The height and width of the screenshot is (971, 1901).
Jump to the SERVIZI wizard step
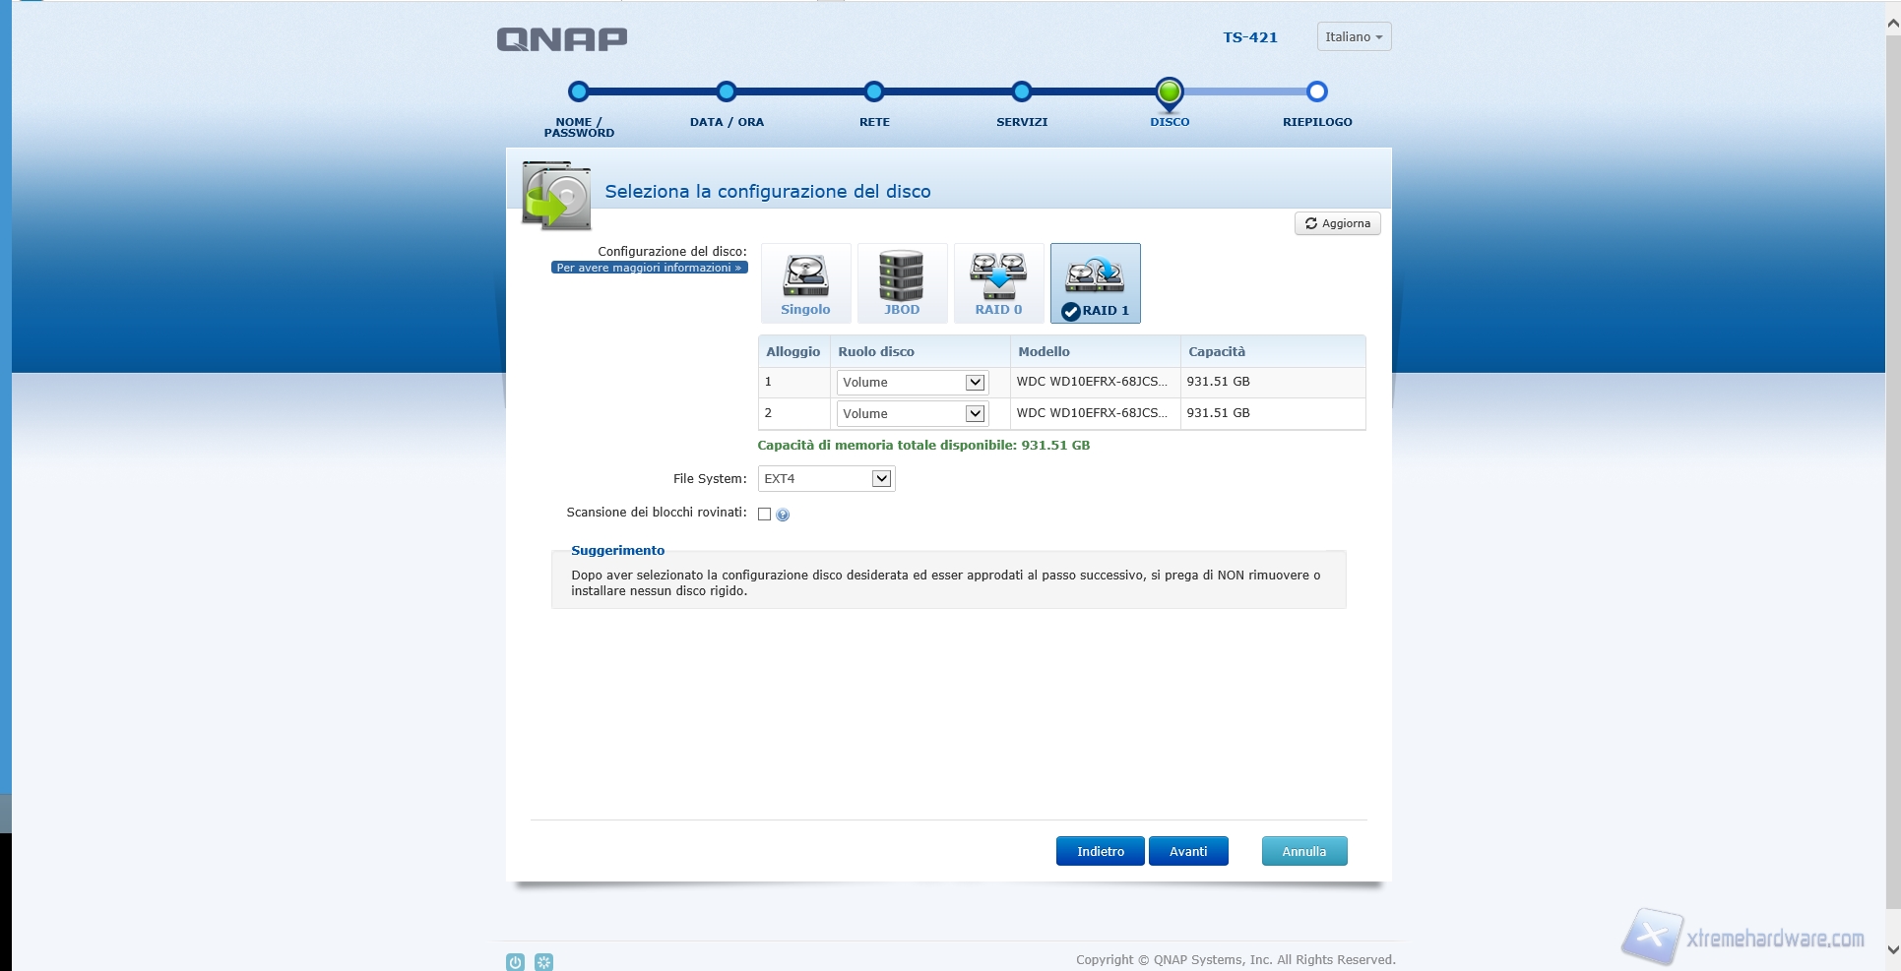pyautogui.click(x=1021, y=92)
